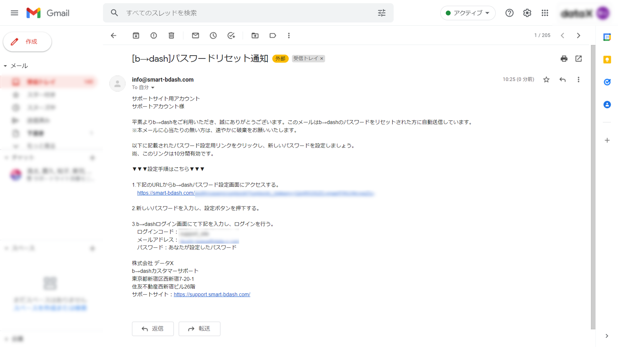Open the main menu hamburger icon

point(14,13)
